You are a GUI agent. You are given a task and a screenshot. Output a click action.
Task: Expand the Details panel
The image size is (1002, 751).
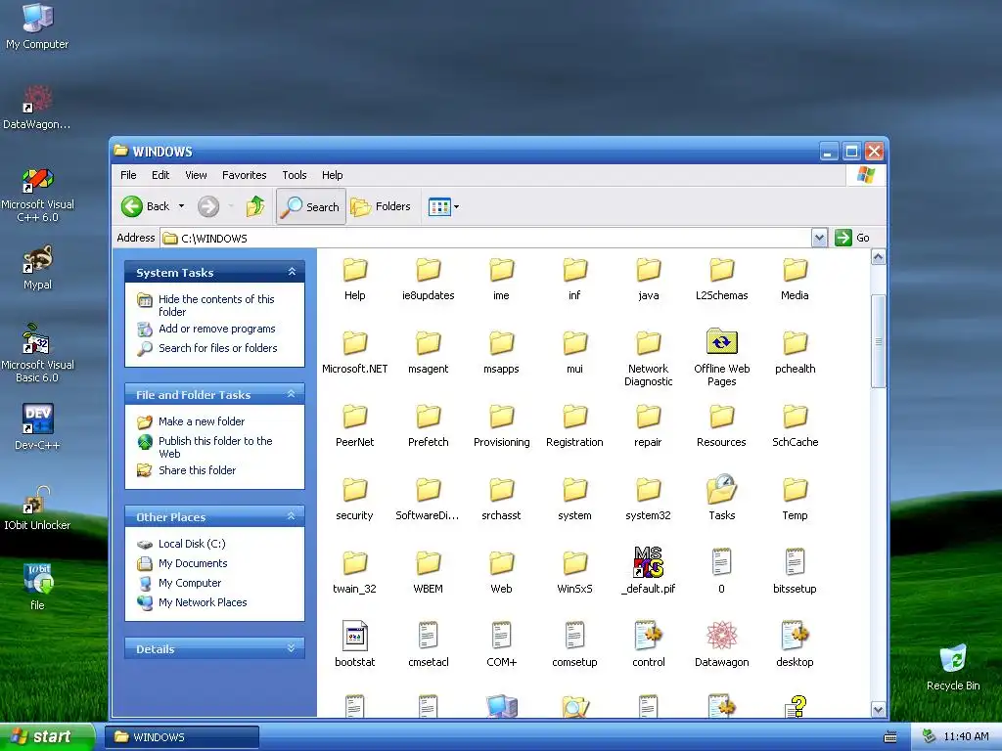click(292, 648)
